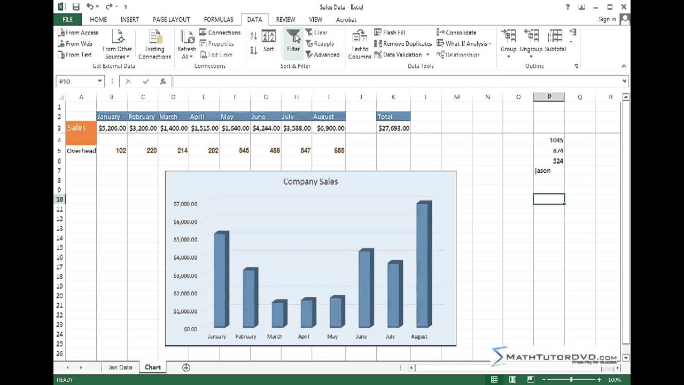684x385 pixels.
Task: Click the account avatar icon
Action: tap(625, 19)
